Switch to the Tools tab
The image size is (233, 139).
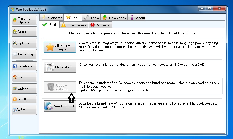pyautogui.click(x=91, y=18)
